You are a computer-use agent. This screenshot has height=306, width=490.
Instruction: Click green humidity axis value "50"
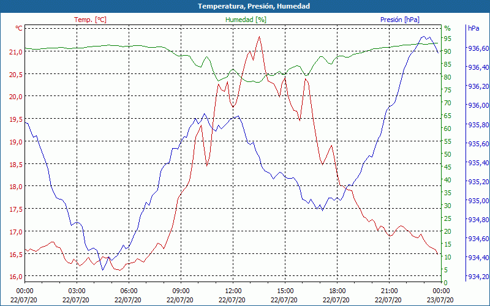pyautogui.click(x=448, y=154)
